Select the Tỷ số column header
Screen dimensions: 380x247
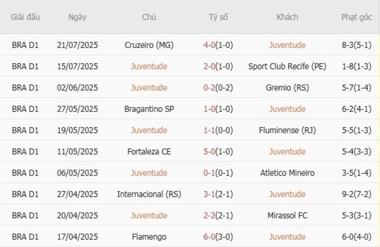click(218, 17)
